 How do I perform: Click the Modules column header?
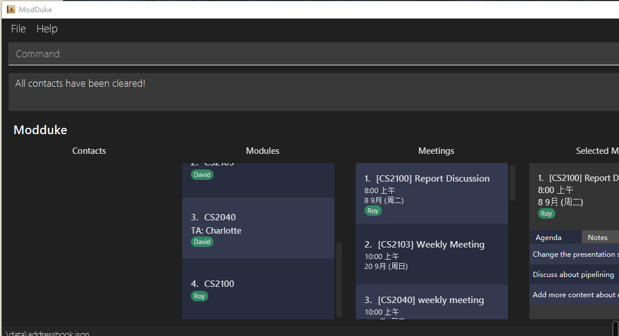[263, 151]
